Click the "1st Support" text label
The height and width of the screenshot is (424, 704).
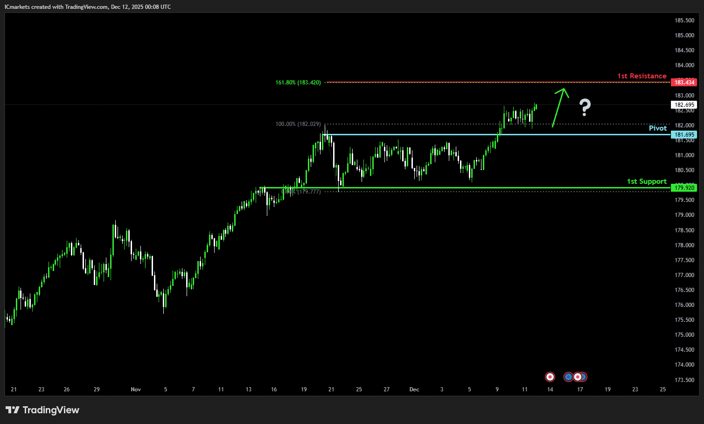647,181
